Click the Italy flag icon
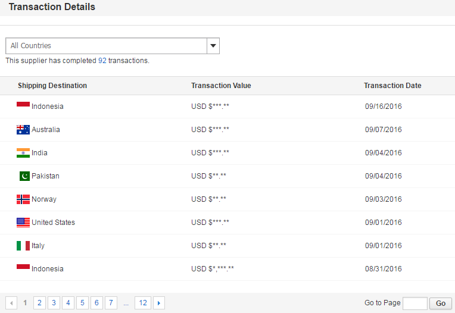 pyautogui.click(x=23, y=246)
